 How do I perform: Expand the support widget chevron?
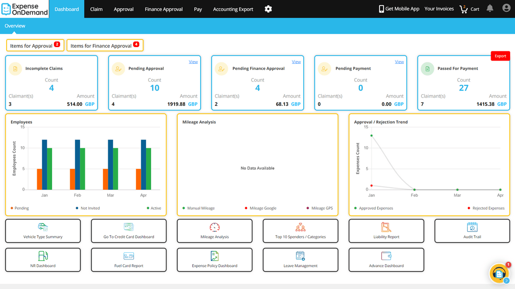tap(505, 281)
